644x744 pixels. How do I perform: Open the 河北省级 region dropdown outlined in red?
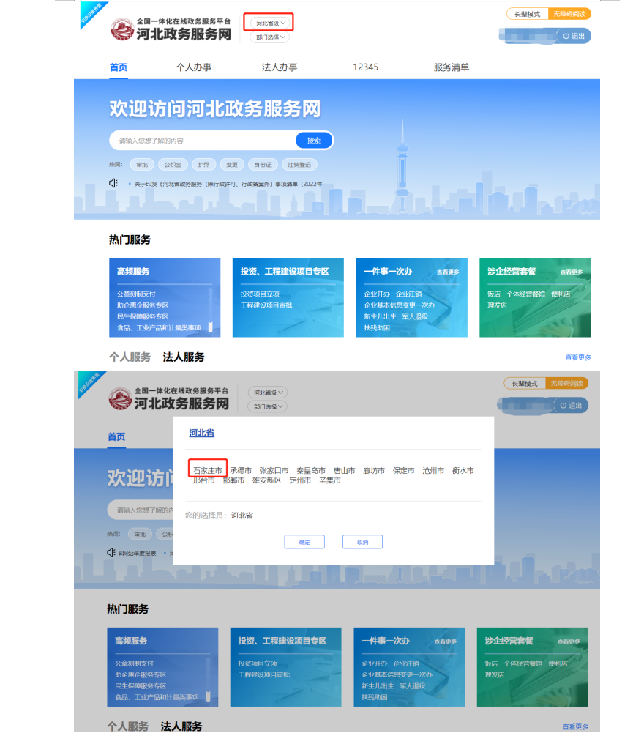click(x=269, y=23)
